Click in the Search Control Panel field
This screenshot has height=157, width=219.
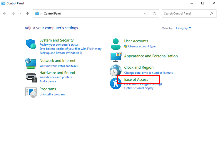pos(185,14)
